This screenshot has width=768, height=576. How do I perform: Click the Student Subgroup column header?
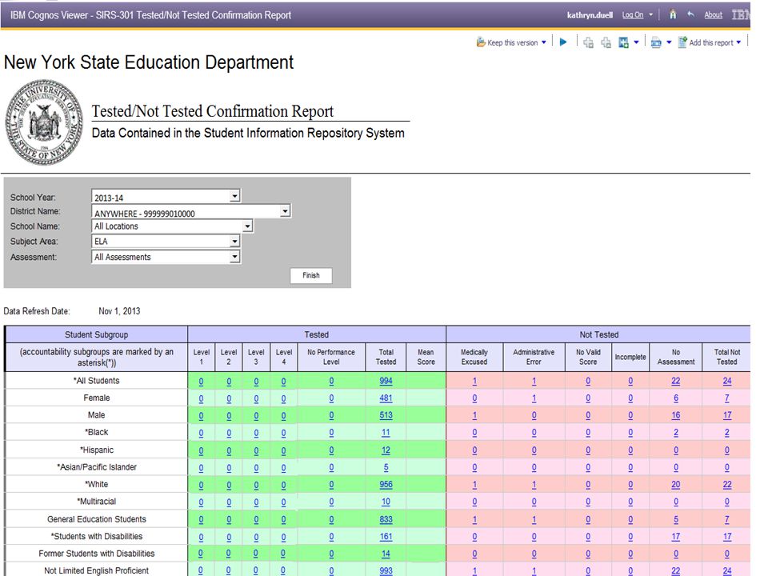point(97,334)
